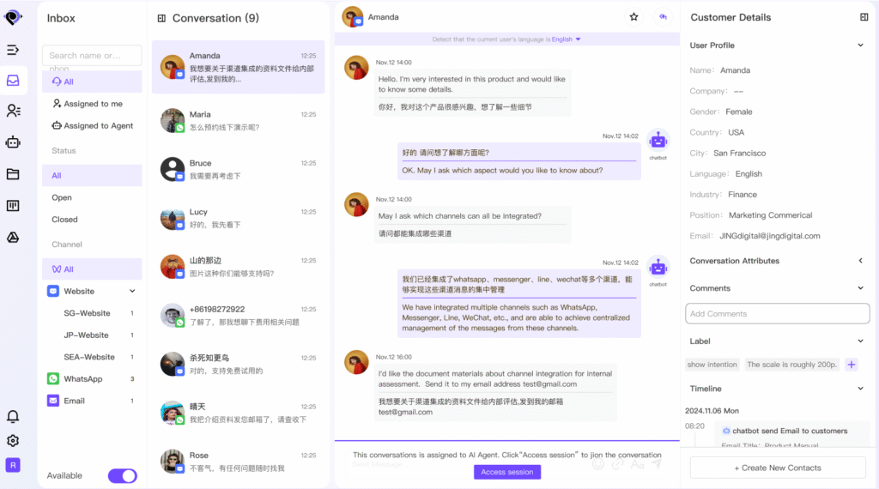879x489 pixels.
Task: Select Assigned to me filter
Action: (x=92, y=104)
